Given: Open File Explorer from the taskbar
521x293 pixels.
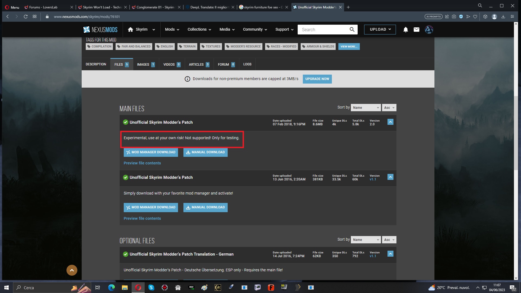Looking at the screenshot, I should pyautogui.click(x=125, y=288).
